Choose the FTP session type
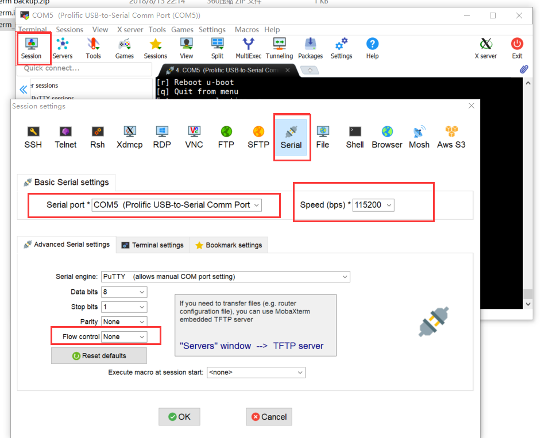The image size is (549, 438). tap(226, 137)
